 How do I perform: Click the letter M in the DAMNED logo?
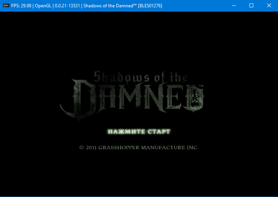(x=131, y=96)
